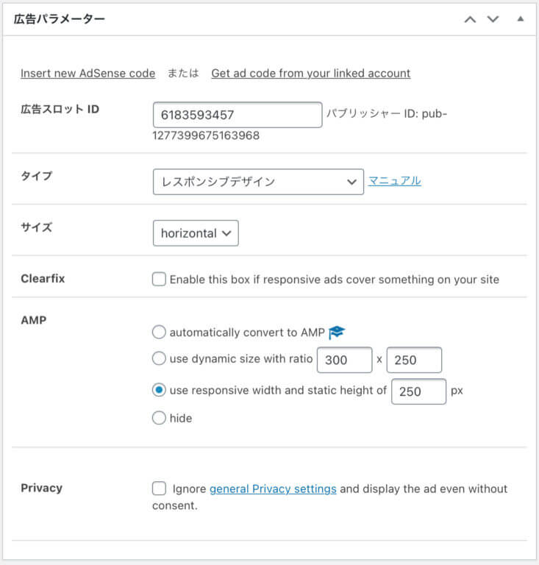Choose use responsive width and static height

pos(159,390)
